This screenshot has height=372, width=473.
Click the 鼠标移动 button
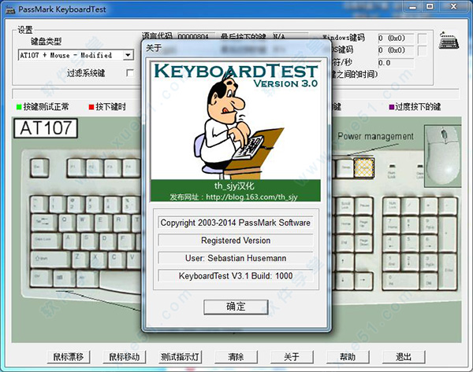coord(125,357)
